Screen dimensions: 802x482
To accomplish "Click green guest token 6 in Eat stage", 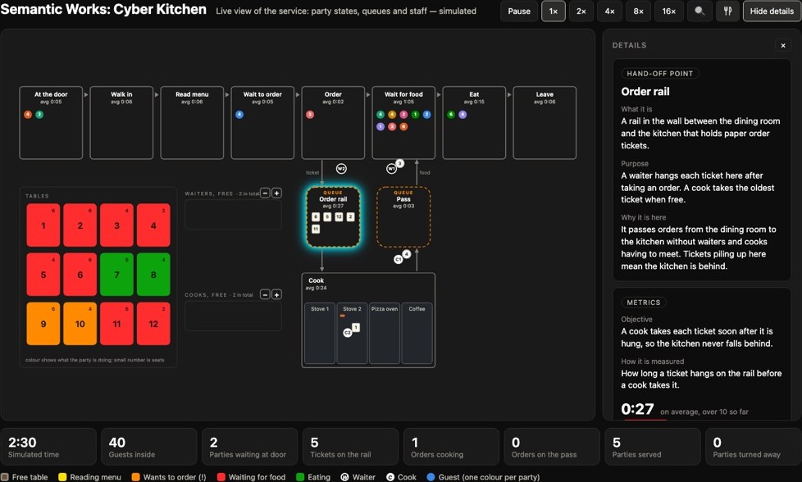I will tap(451, 115).
